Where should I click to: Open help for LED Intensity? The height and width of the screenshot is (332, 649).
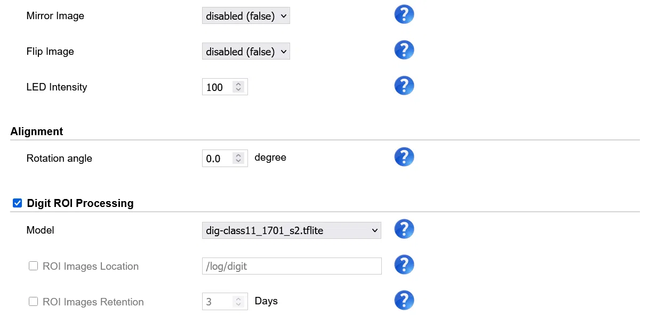[404, 85]
